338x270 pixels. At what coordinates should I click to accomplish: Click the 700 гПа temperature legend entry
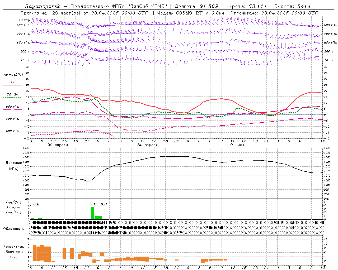tap(12, 119)
